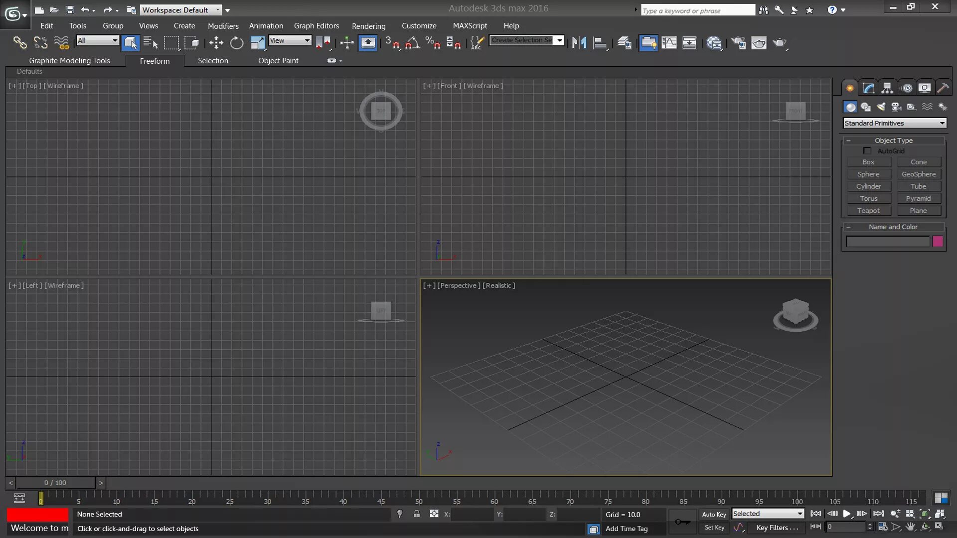Open the Rendering menu

click(x=368, y=26)
